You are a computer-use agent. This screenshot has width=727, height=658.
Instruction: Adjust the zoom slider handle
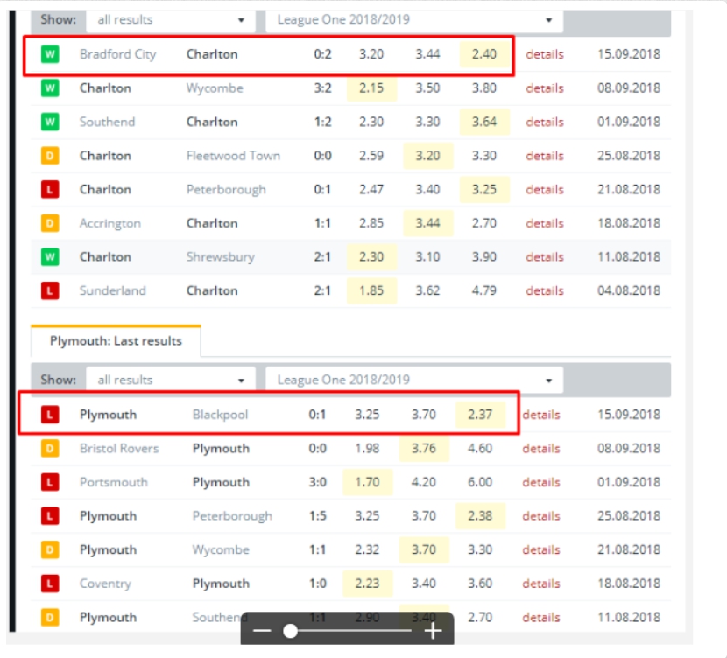290,631
